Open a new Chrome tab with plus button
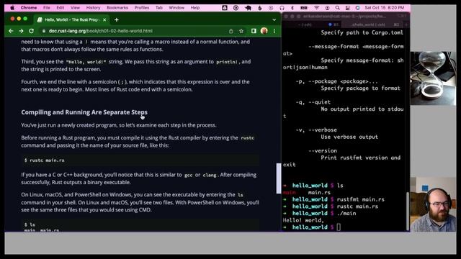The width and height of the screenshot is (461, 259). [117, 19]
